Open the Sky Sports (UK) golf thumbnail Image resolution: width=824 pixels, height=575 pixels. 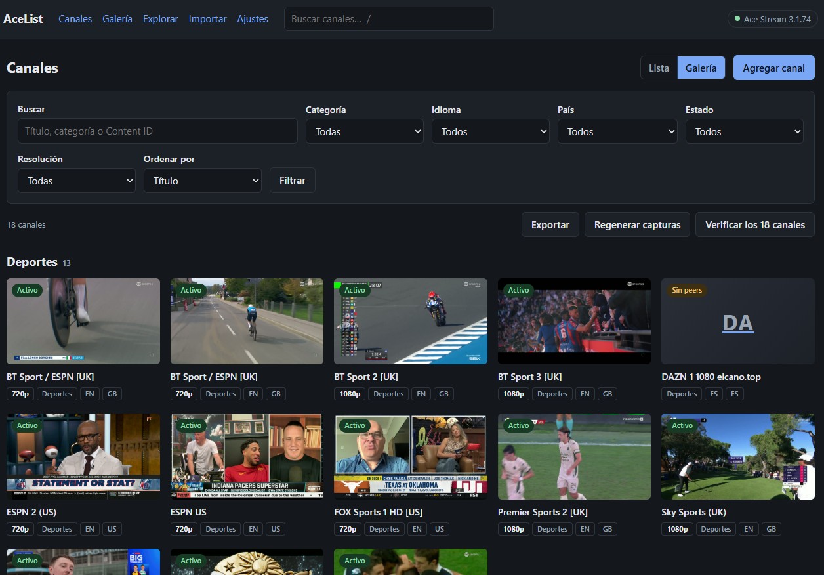pyautogui.click(x=738, y=457)
